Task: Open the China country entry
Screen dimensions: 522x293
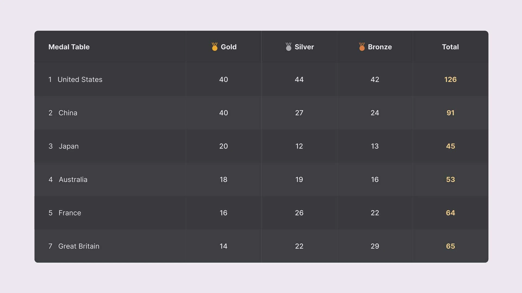Action: pyautogui.click(x=68, y=113)
